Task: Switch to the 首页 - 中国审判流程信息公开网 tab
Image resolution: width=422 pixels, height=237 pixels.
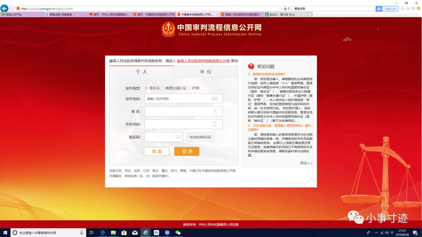Action: (x=154, y=14)
